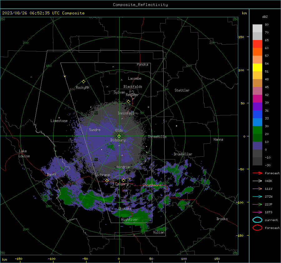Pick the royal blue dBZ swatch
Image resolution: width=281 pixels, height=263 pixels.
257,114
